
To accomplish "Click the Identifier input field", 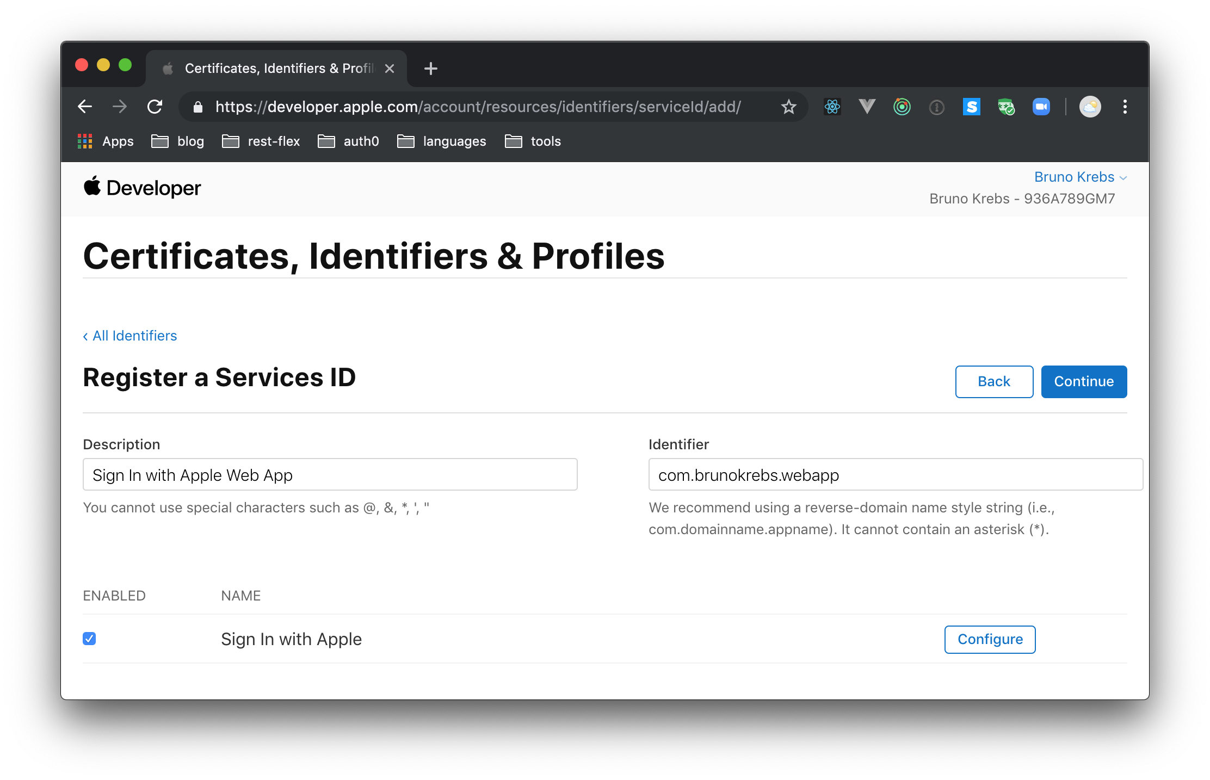I will pyautogui.click(x=895, y=474).
